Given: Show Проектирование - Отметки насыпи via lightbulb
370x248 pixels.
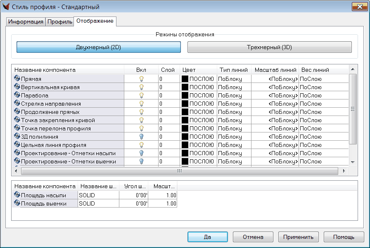Looking at the screenshot, I should click(141, 153).
